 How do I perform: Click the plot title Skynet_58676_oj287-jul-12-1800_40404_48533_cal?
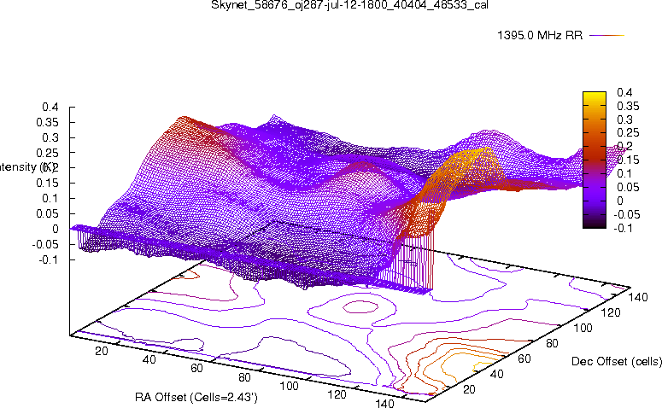click(349, 5)
